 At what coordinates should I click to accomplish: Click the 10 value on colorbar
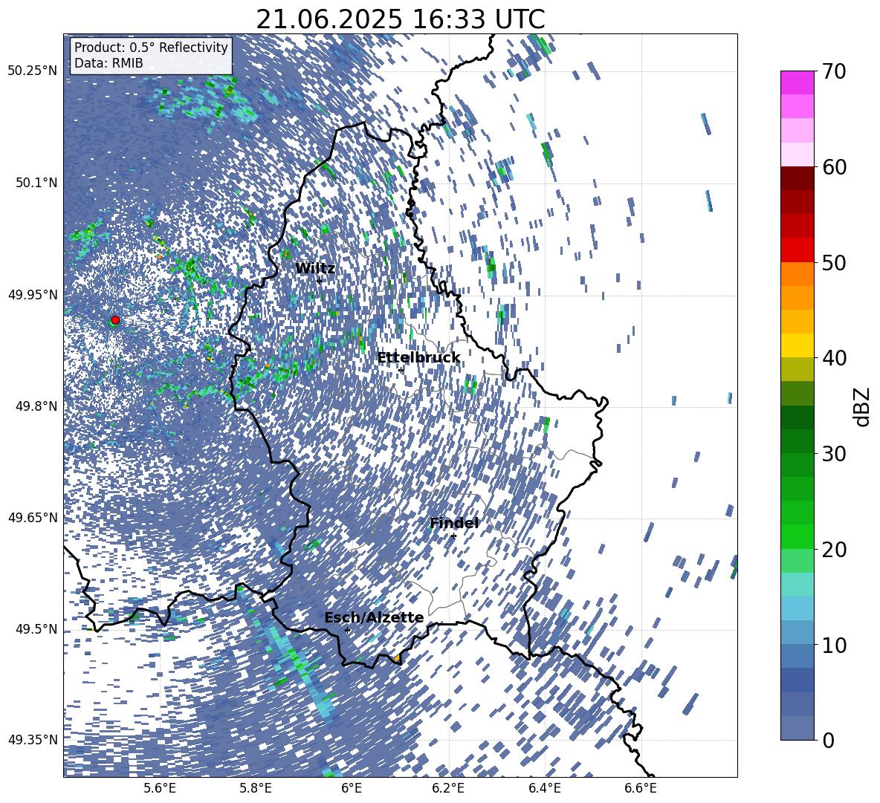tap(834, 645)
